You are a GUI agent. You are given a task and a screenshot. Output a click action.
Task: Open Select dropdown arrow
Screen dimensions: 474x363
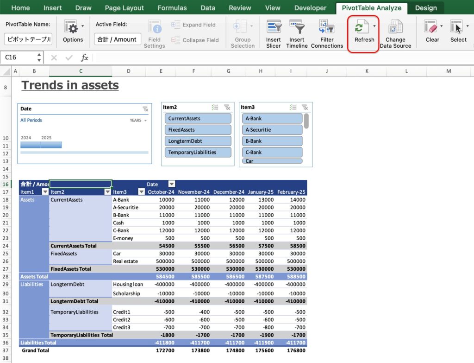[468, 26]
